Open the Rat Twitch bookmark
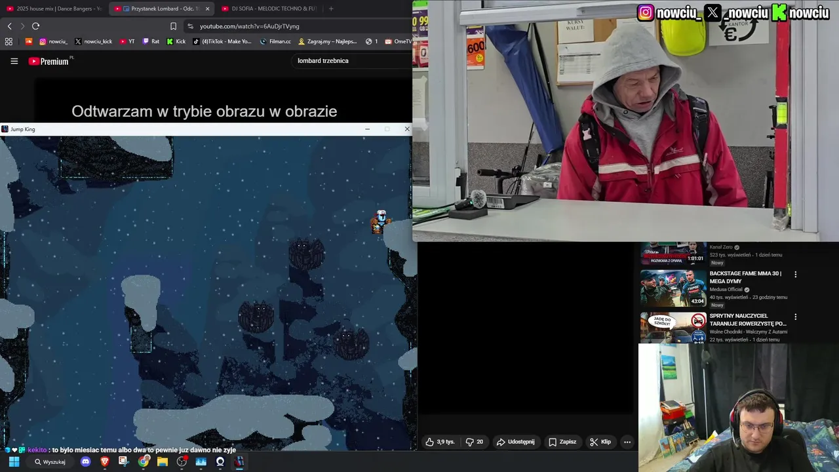Viewport: 839px width, 472px height. (x=151, y=41)
